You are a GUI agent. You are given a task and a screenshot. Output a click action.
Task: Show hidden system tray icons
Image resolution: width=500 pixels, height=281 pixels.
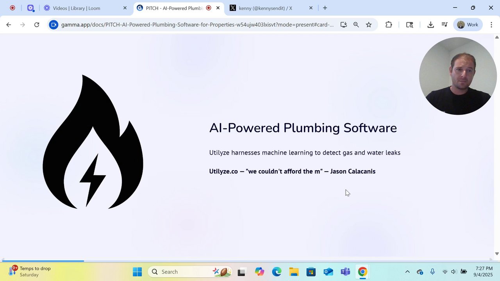pyautogui.click(x=407, y=272)
